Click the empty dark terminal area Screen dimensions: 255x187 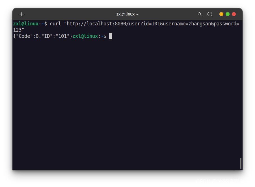127,104
